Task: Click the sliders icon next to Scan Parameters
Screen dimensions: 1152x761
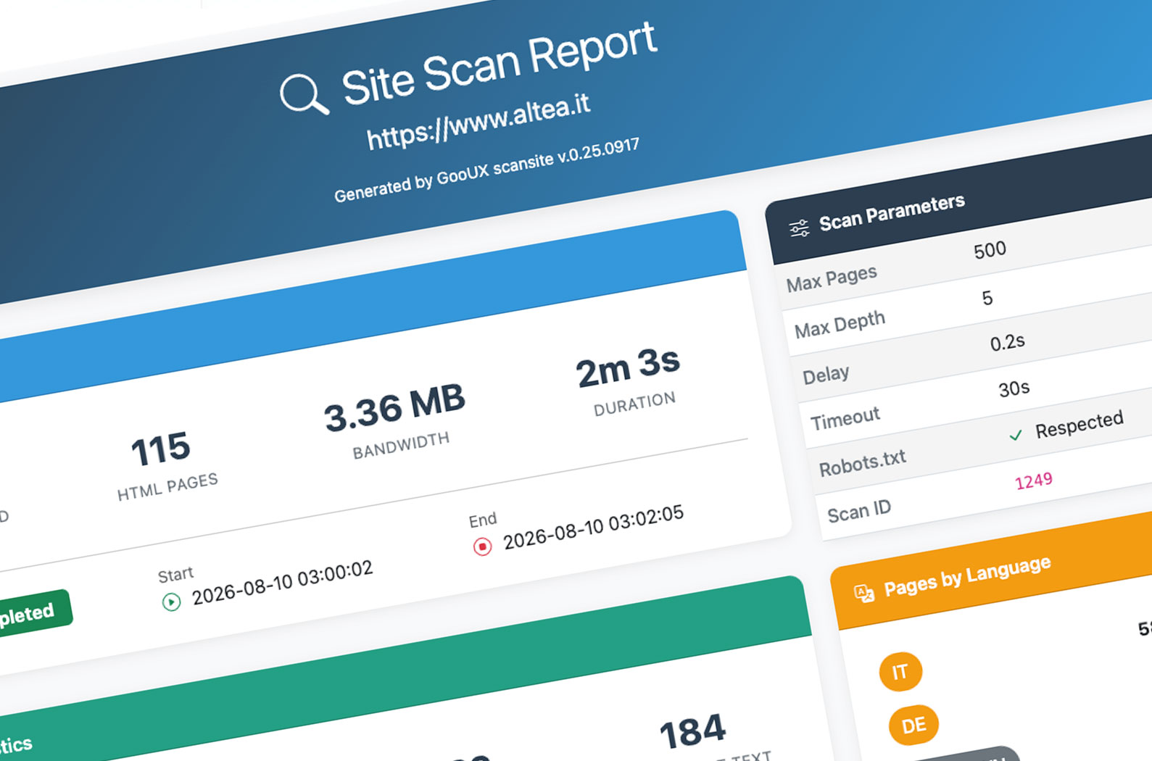Action: pyautogui.click(x=799, y=228)
